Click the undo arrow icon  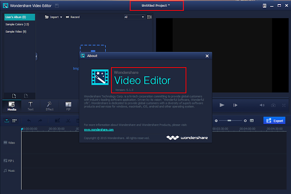click(29, 121)
